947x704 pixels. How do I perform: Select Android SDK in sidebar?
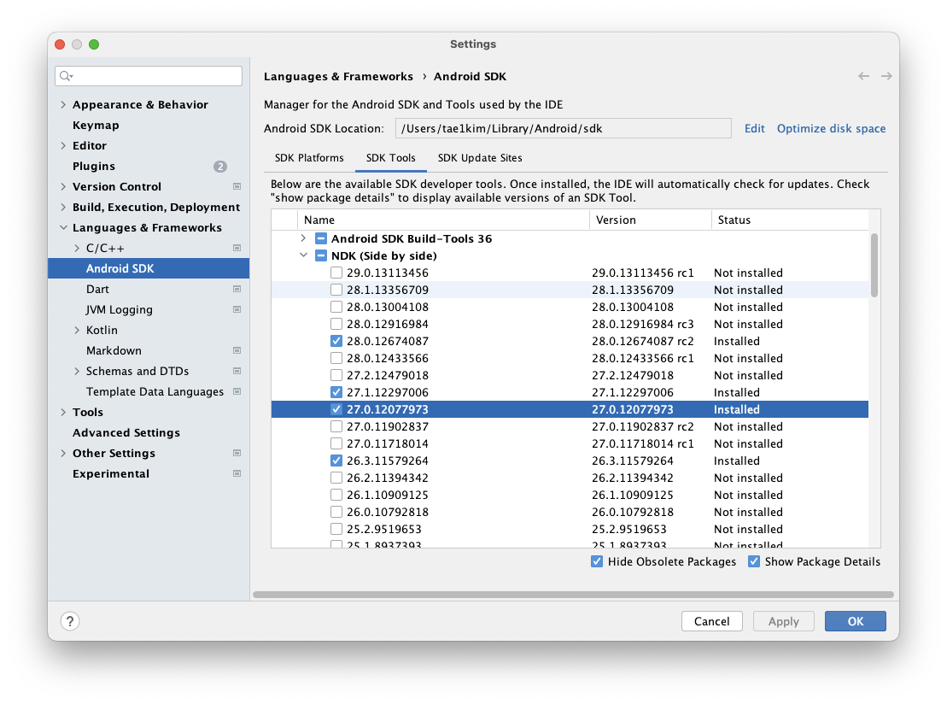(x=149, y=269)
